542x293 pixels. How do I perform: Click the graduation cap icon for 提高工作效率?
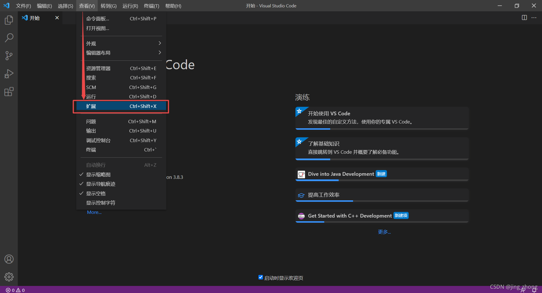[301, 195]
